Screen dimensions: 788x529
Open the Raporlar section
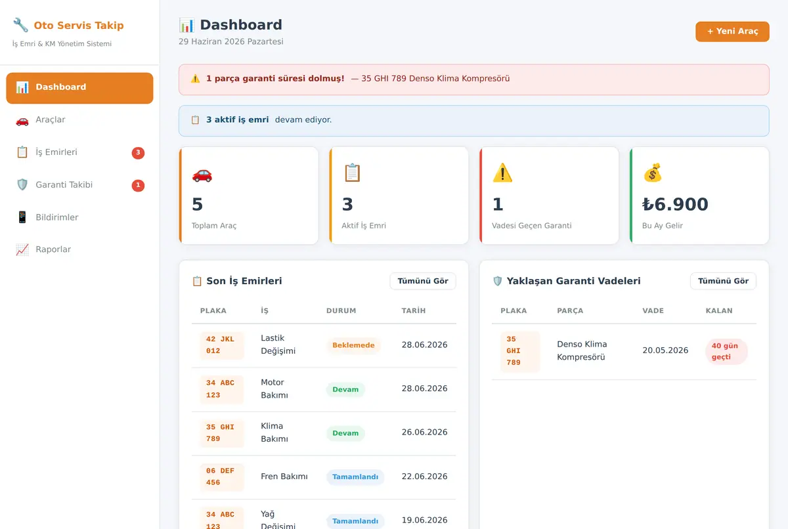click(79, 249)
